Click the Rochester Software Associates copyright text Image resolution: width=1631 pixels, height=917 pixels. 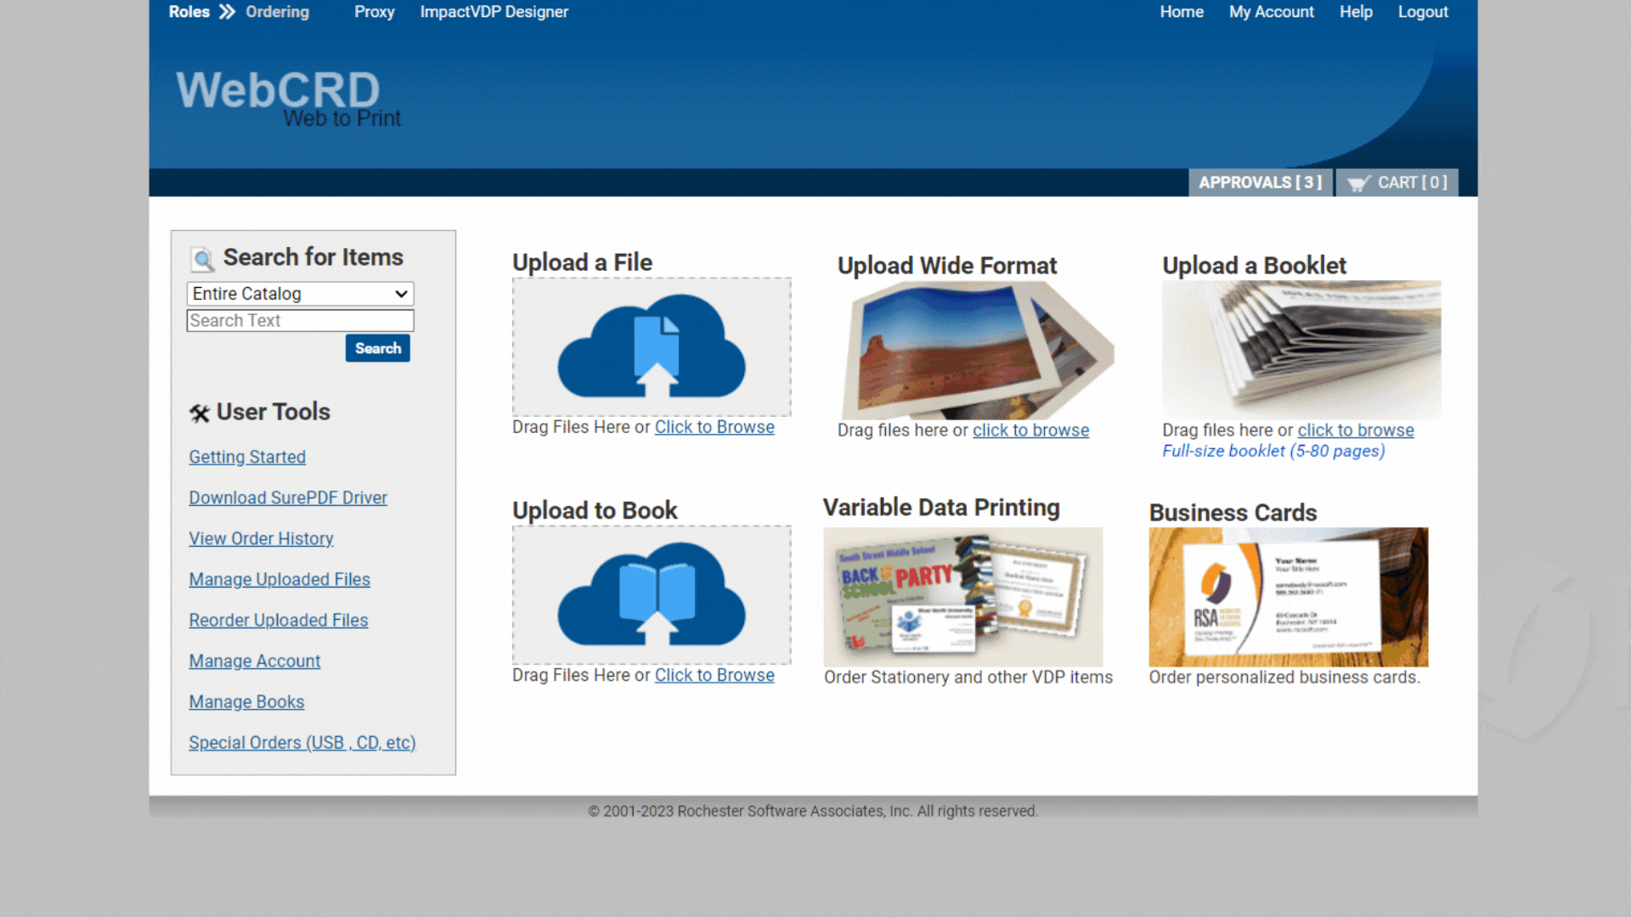click(x=813, y=811)
